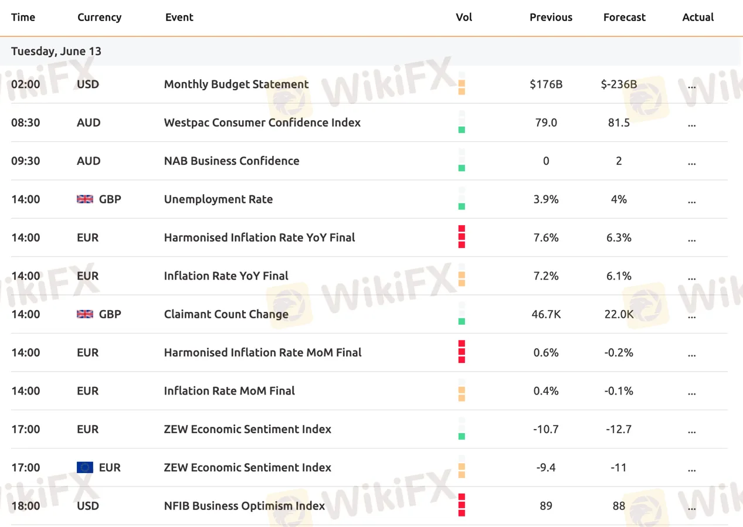Click the UK flag beside Claimant Count Change
The image size is (743, 527).
pos(85,314)
